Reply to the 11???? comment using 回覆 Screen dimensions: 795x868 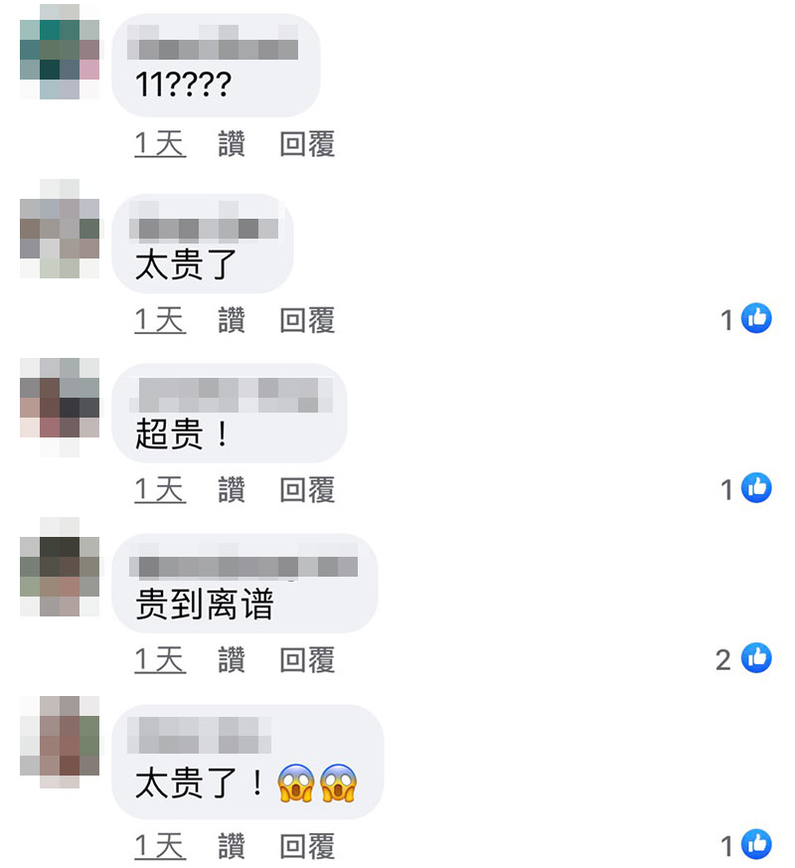point(307,144)
